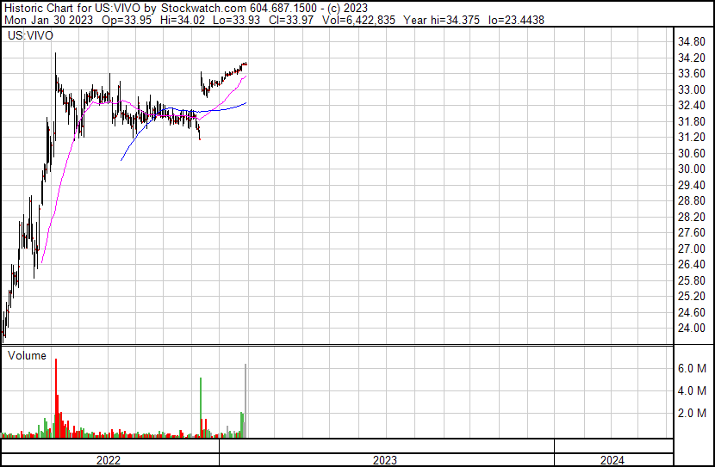Click the 34.20 price axis label
The image size is (715, 467).
(x=692, y=58)
